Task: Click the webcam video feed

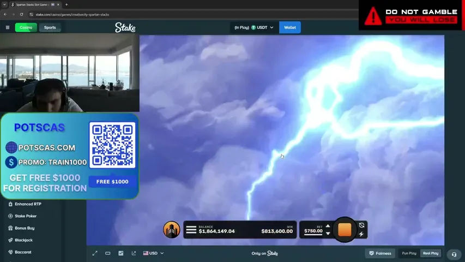Action: [70, 73]
